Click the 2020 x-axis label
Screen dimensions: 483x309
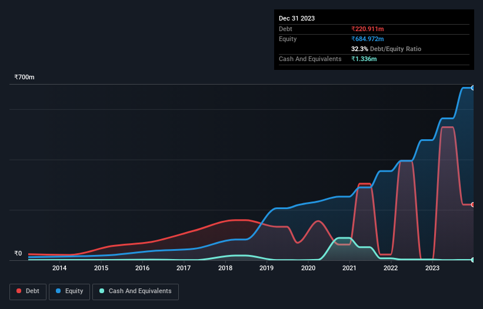click(308, 268)
